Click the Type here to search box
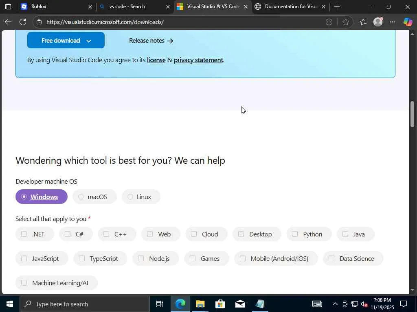The image size is (417, 312). tap(85, 304)
